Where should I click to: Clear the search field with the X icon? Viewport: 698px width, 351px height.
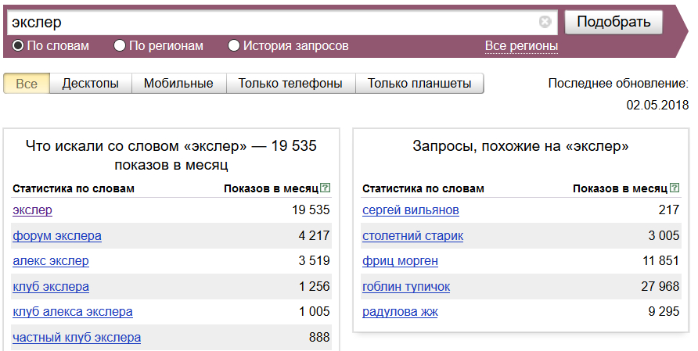[x=545, y=22]
